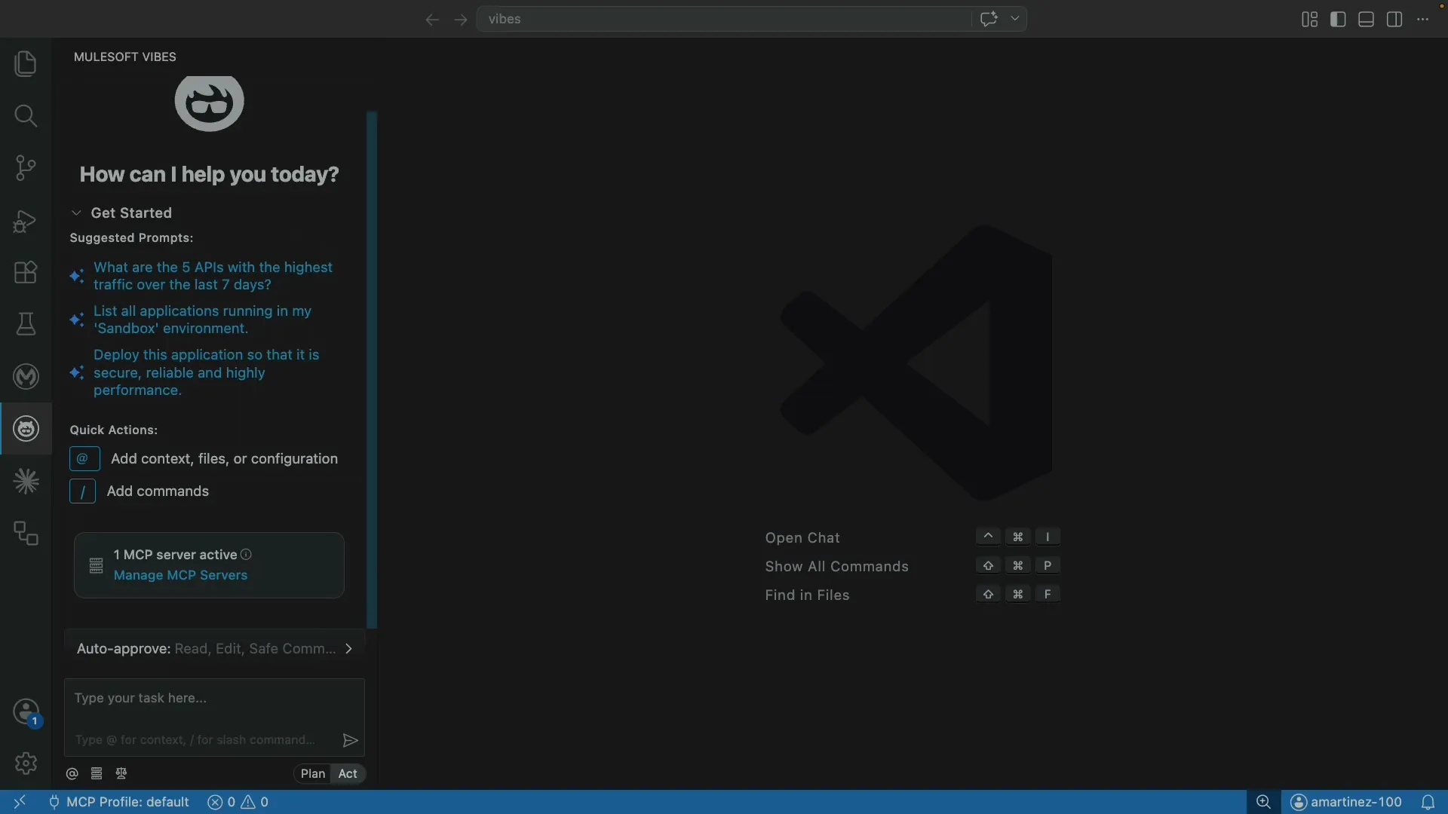Click the Open Chat shortcut entry

point(802,538)
